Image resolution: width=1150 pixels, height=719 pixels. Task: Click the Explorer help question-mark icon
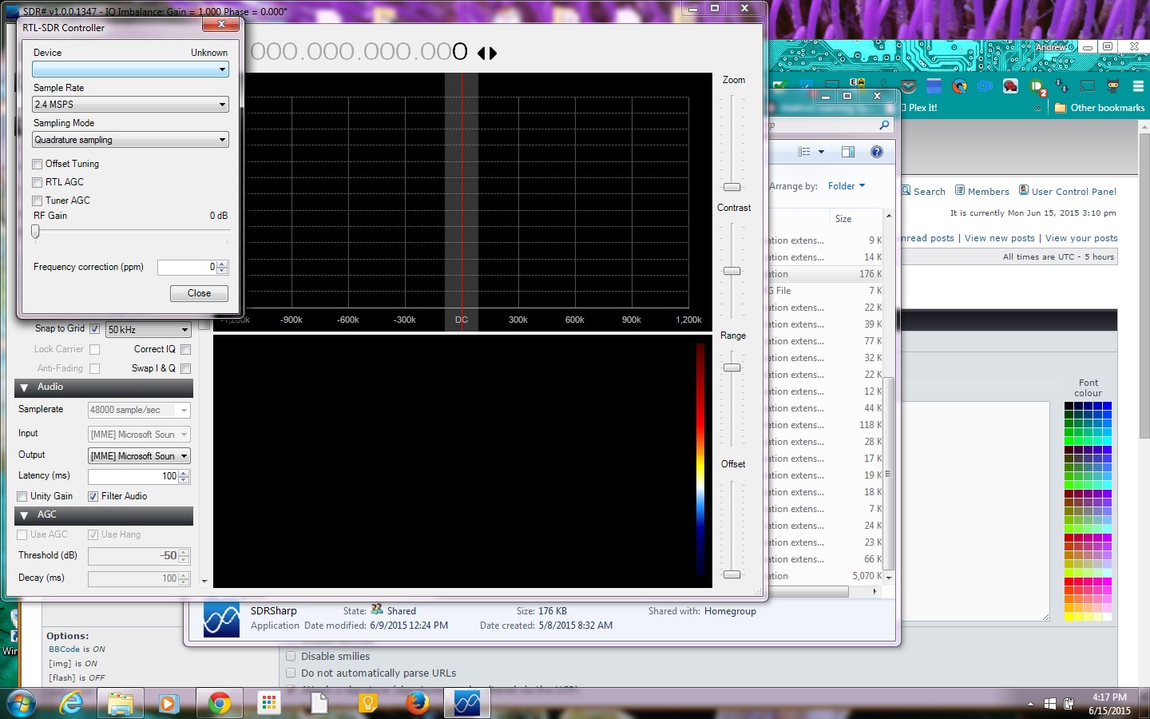click(876, 152)
